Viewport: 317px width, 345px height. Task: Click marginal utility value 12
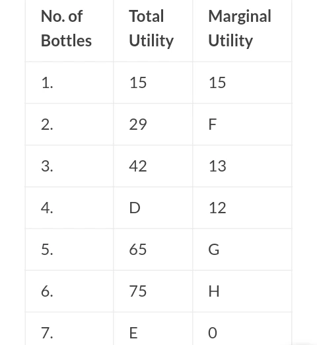[217, 208]
